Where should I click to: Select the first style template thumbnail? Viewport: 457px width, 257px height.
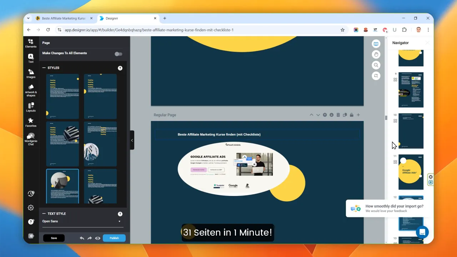62,96
